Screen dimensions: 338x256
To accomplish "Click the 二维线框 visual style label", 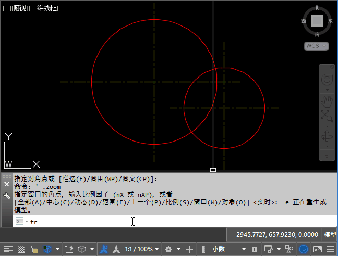I will (x=44, y=8).
